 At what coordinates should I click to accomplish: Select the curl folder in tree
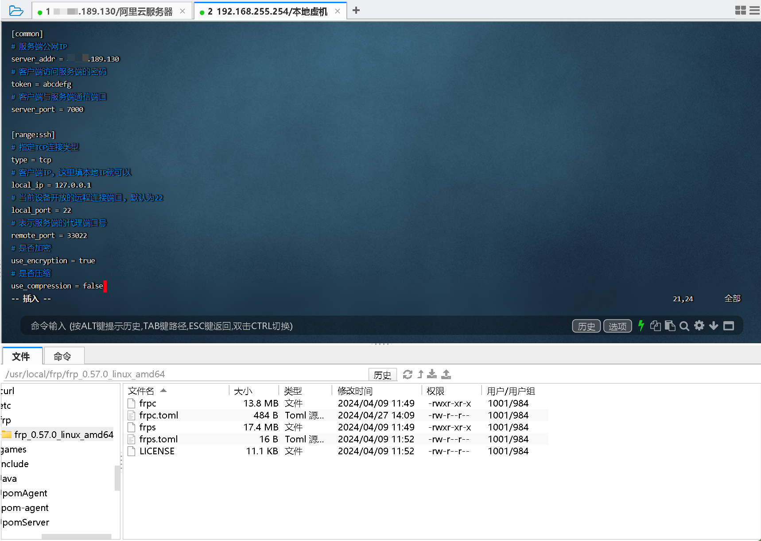[x=8, y=391]
